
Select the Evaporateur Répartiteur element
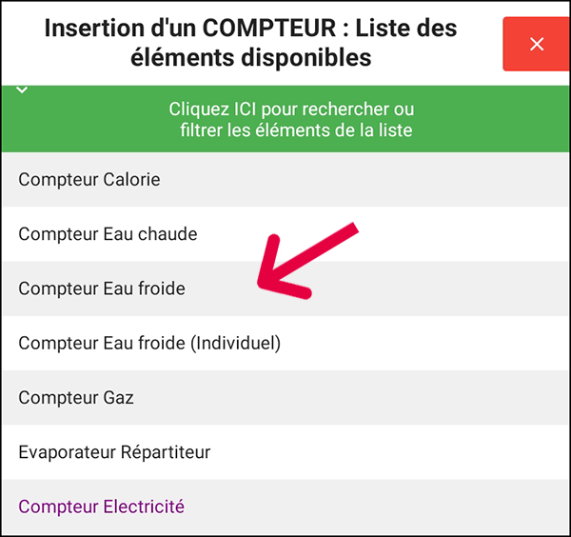(x=114, y=452)
